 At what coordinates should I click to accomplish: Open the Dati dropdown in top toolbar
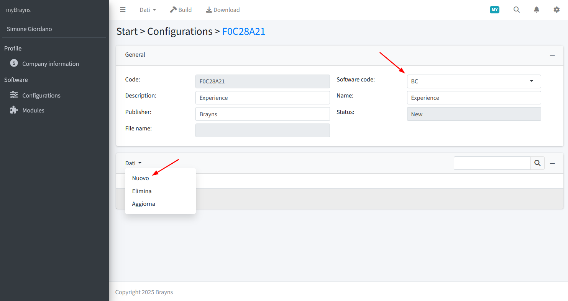148,10
